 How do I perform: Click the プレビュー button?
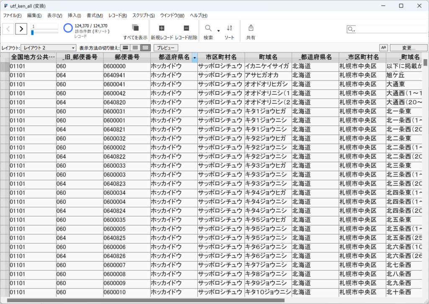(166, 48)
